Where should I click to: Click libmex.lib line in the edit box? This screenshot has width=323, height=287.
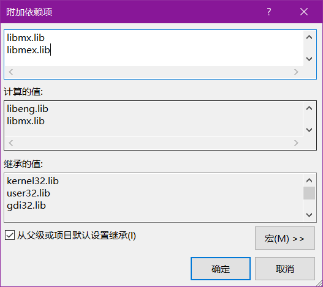[x=28, y=50]
